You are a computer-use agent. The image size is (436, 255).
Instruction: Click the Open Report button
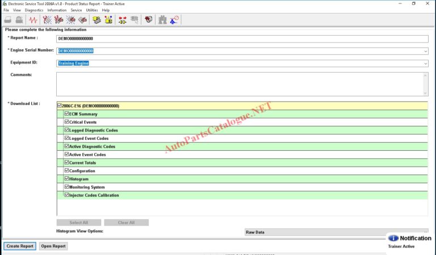pos(53,246)
